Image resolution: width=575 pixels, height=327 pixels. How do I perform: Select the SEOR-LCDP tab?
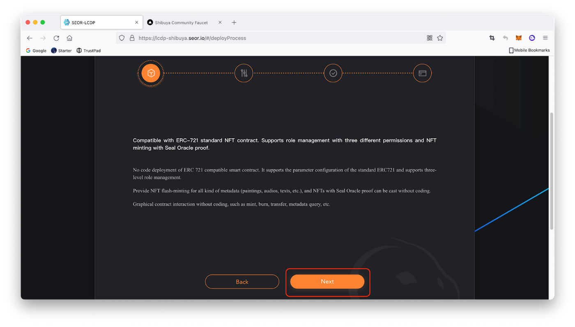coord(102,23)
